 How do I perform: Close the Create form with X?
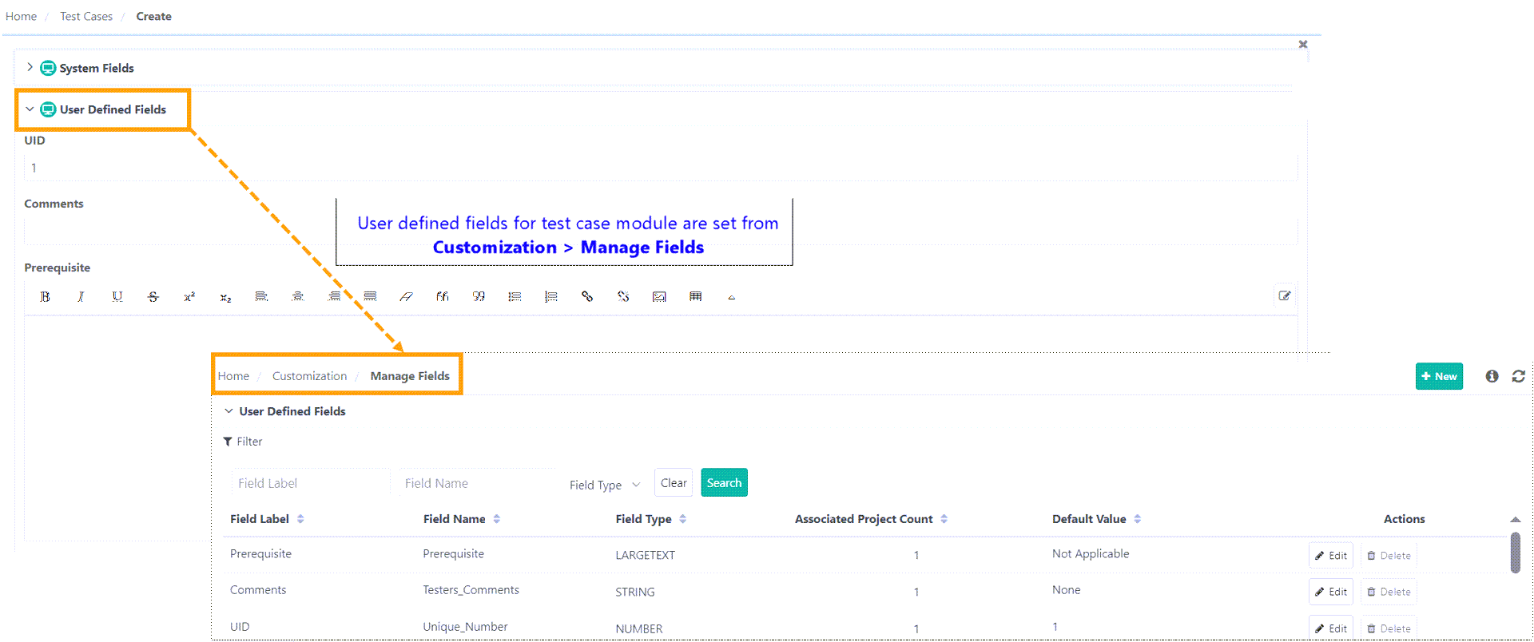click(1303, 44)
